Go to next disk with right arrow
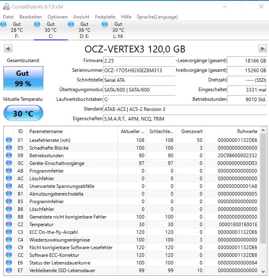 click(263, 48)
